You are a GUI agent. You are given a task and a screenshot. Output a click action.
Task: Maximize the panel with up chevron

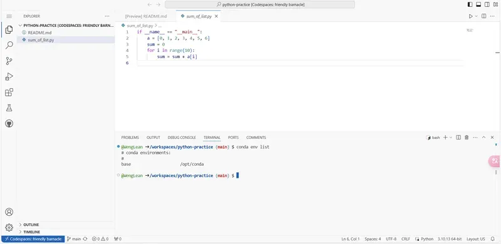483,138
